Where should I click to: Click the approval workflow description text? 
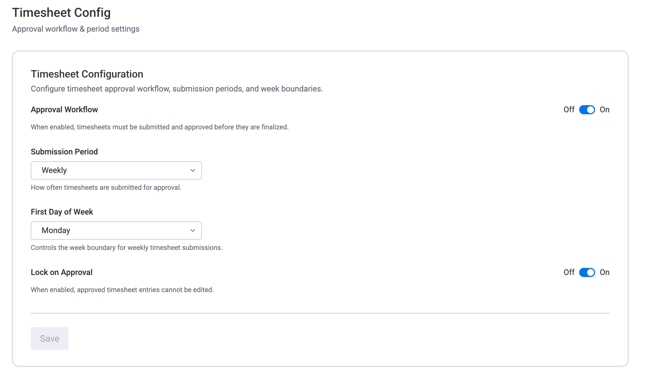point(159,127)
